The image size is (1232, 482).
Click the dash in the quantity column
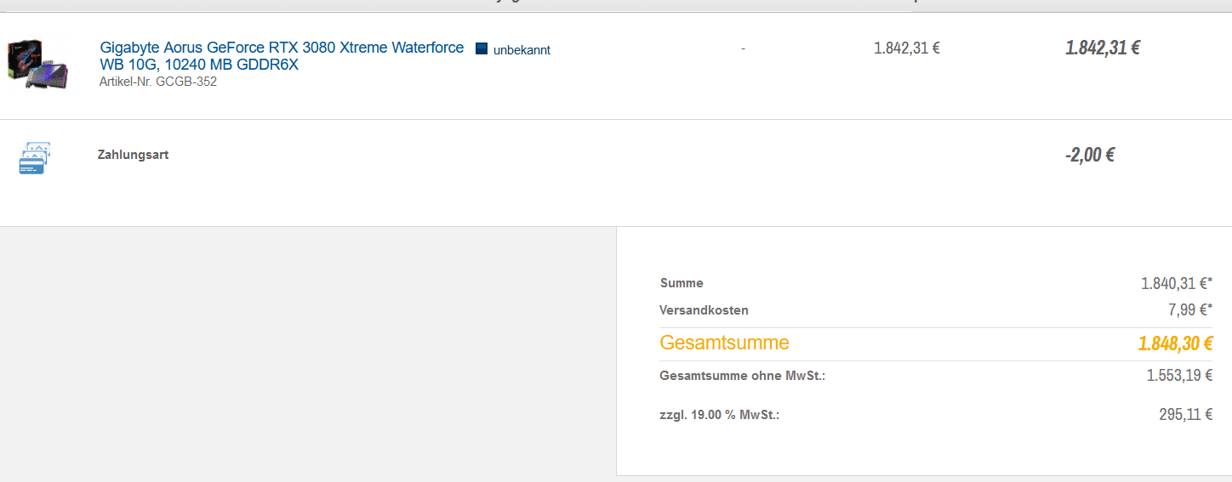pos(743,48)
